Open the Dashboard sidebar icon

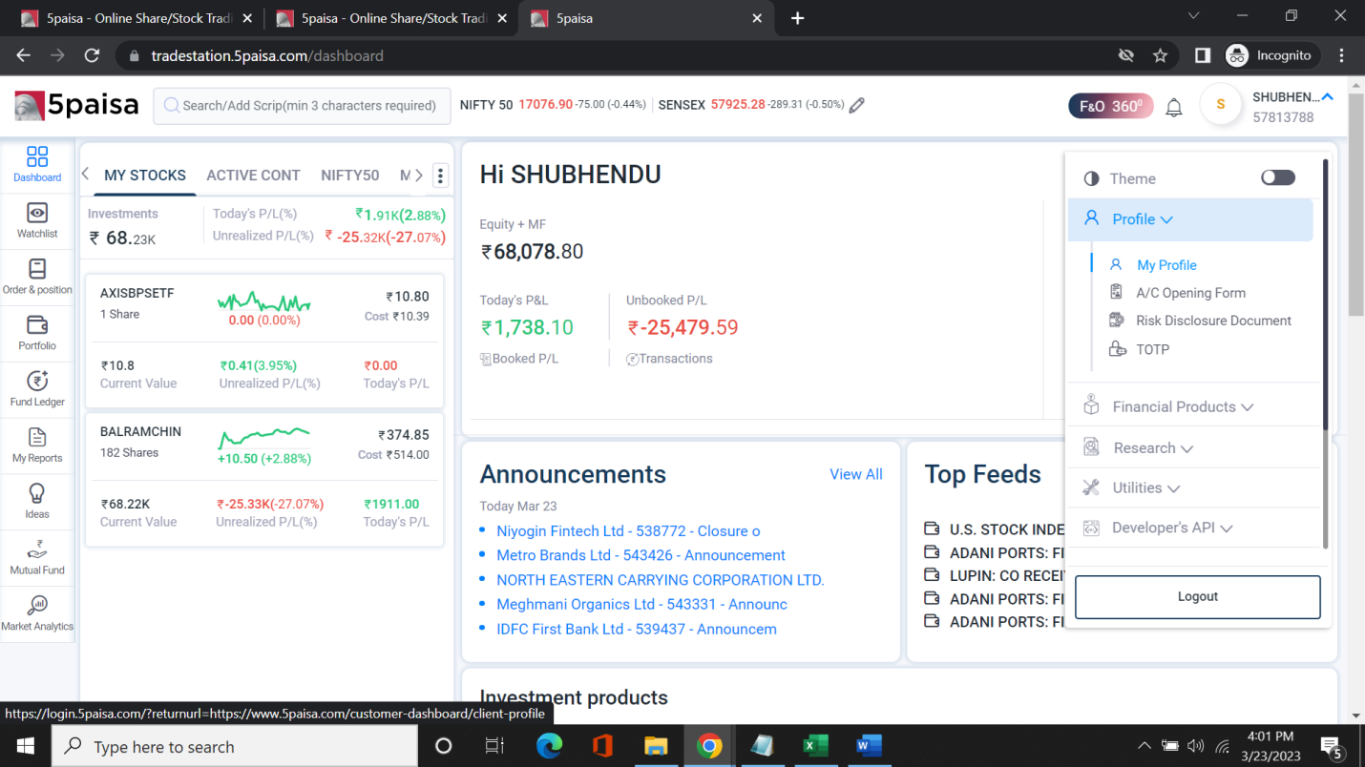[x=37, y=164]
